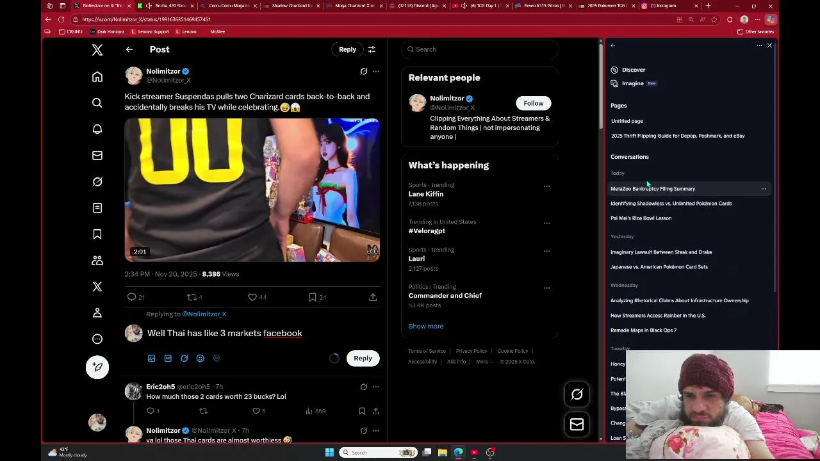Submit reply with lower Reply button
The height and width of the screenshot is (461, 820).
pyautogui.click(x=363, y=358)
